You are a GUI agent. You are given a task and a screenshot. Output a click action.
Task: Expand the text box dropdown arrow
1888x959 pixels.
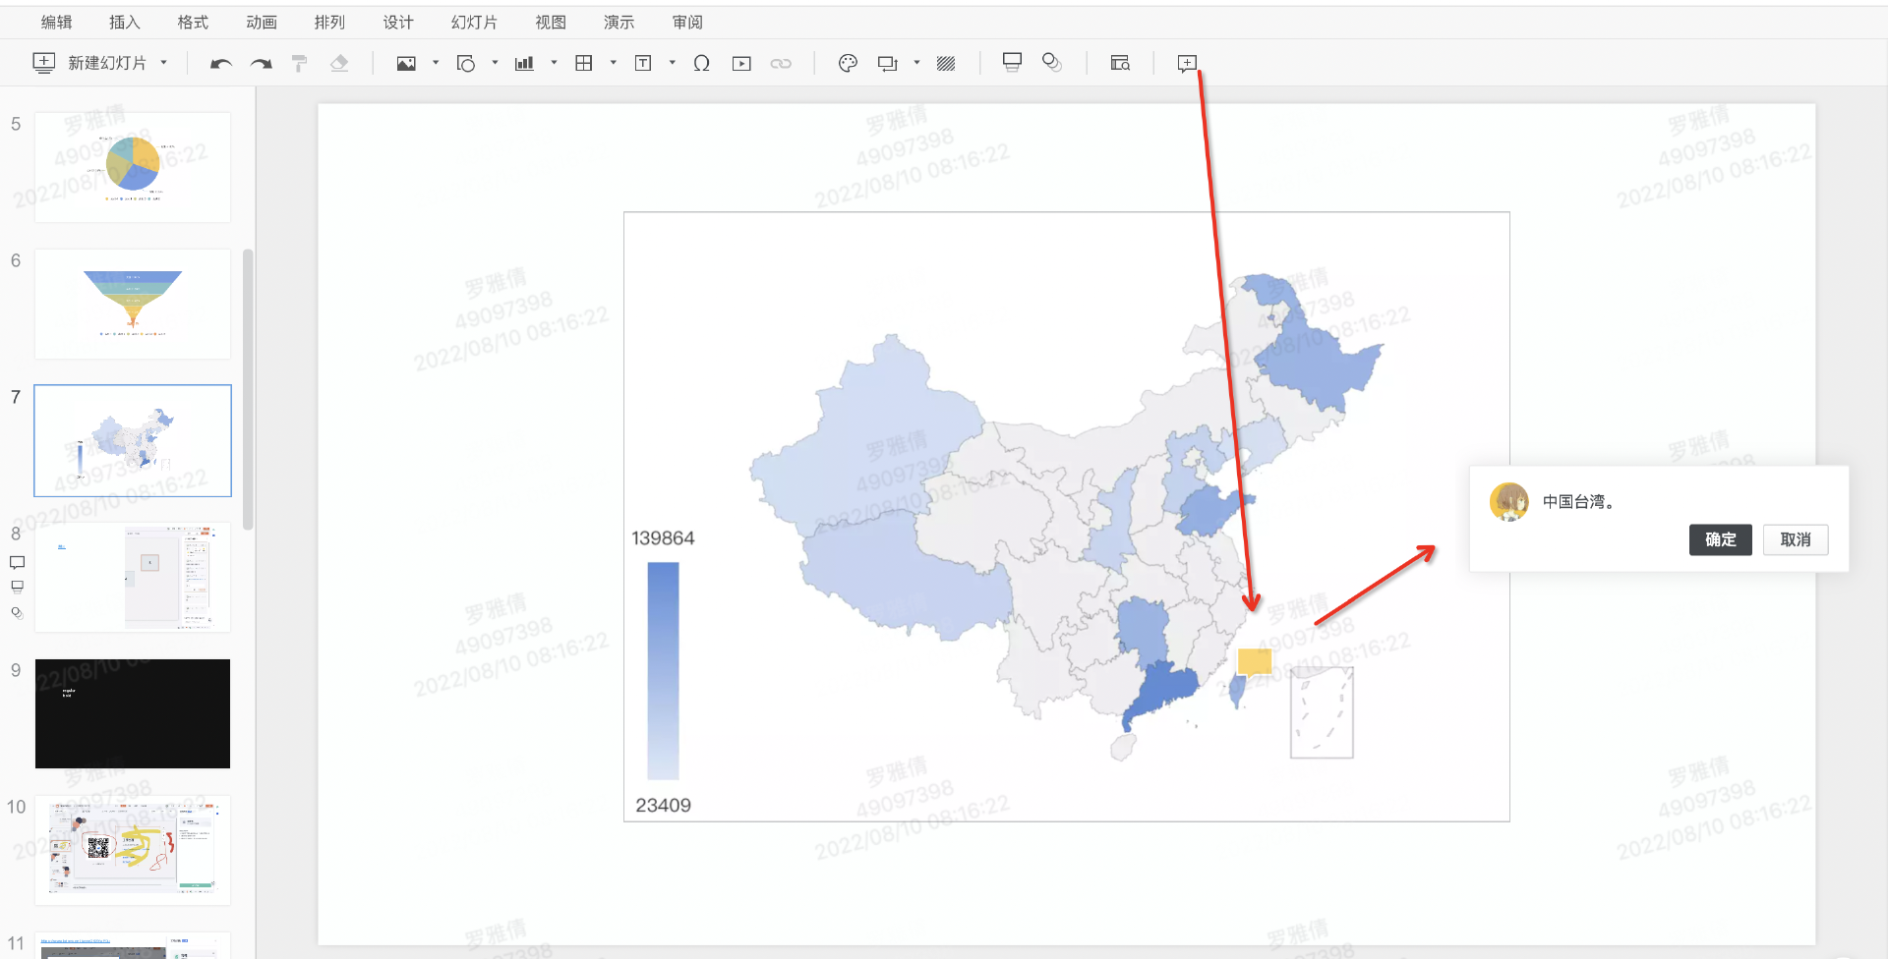(672, 64)
